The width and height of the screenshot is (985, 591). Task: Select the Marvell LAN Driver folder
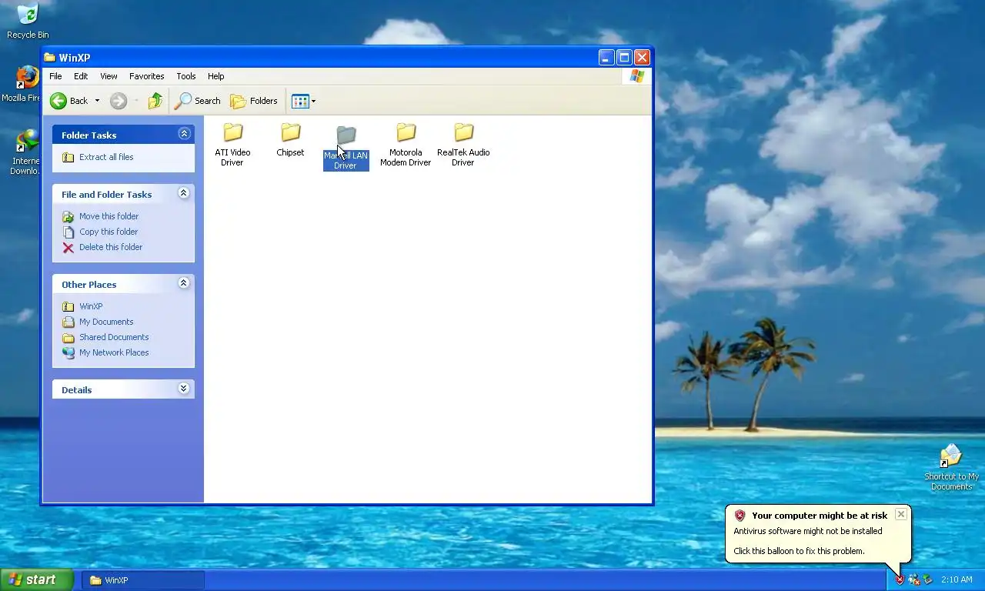pyautogui.click(x=346, y=149)
